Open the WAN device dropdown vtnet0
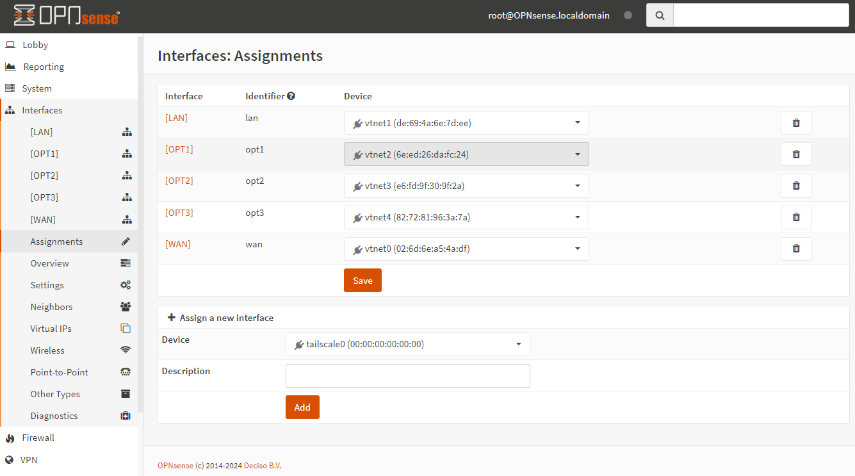The width and height of the screenshot is (855, 476). (466, 249)
